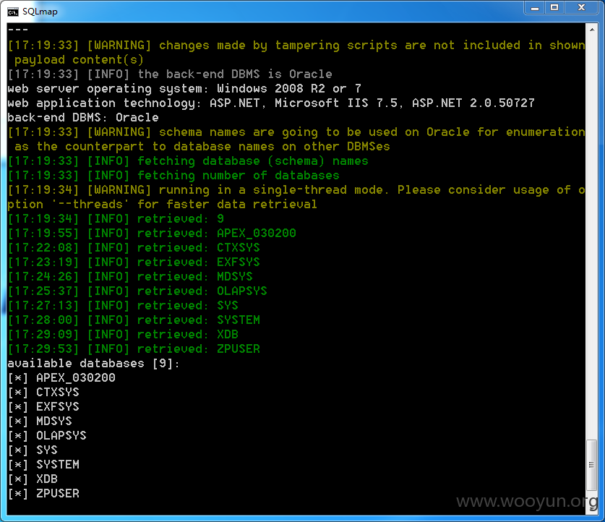
Task: Click the single-thread mode warning line
Action: point(296,190)
